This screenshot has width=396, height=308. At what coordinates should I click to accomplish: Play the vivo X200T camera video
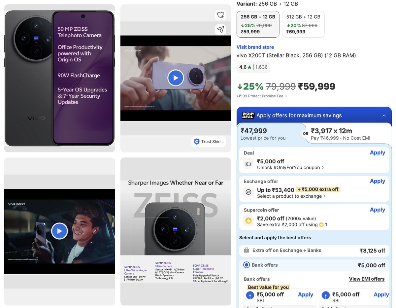(176, 78)
